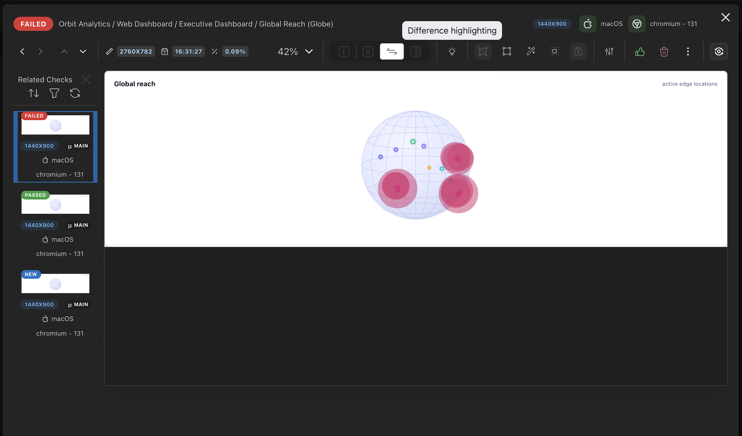Viewport: 742px width, 436px height.
Task: Open the zoom level dropdown at 42%
Action: click(295, 51)
